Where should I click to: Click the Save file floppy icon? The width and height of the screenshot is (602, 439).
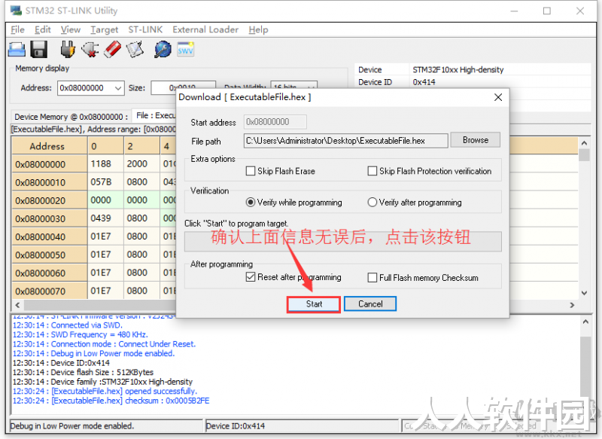point(38,50)
